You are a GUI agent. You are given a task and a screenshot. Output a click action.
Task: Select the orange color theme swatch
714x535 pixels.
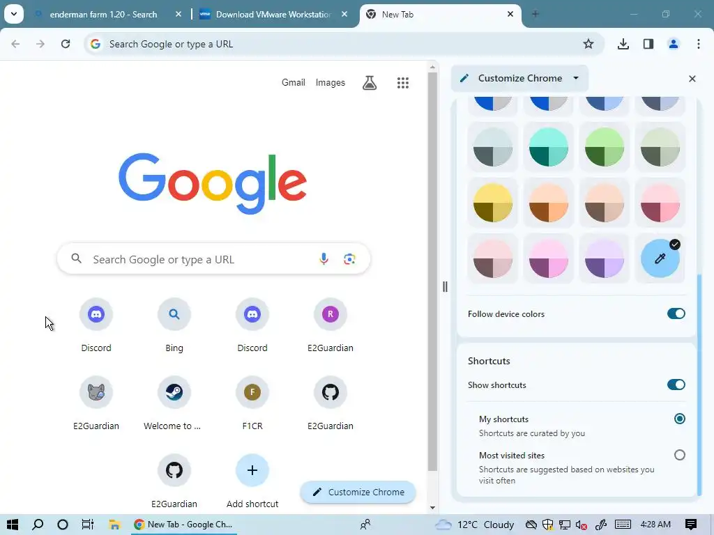549,203
